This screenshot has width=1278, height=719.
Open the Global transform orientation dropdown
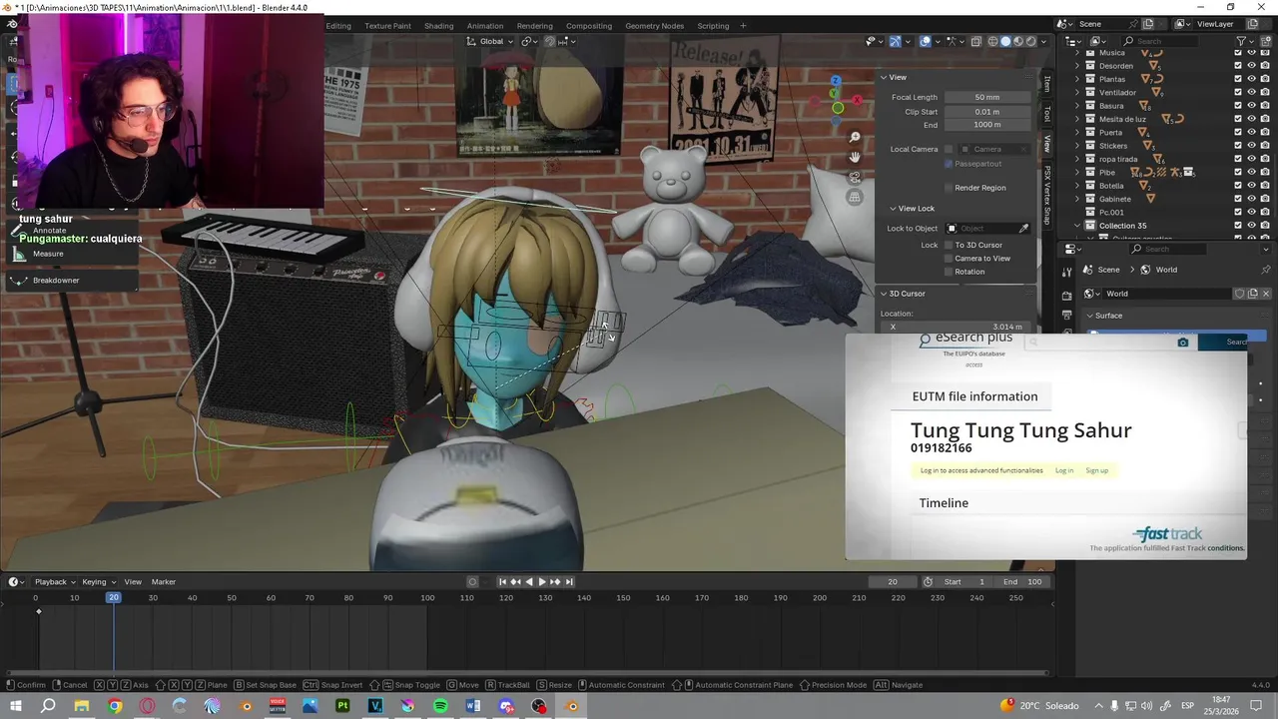pyautogui.click(x=490, y=41)
